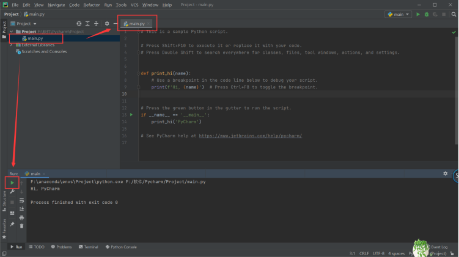The image size is (459, 257).
Task: Click the green Rerun button in Run panel
Action: [12, 183]
